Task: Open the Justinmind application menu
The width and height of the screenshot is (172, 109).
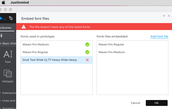Action: pyautogui.click(x=20, y=3)
